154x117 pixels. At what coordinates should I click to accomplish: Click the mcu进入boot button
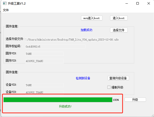(92, 18)
